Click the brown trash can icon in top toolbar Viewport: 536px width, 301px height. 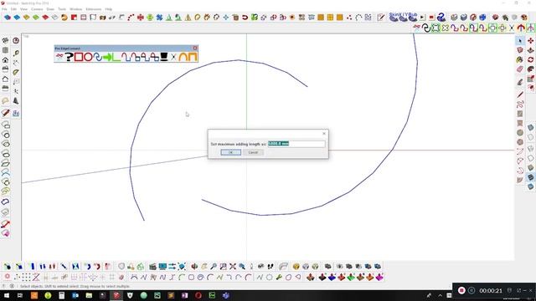[x=235, y=17]
